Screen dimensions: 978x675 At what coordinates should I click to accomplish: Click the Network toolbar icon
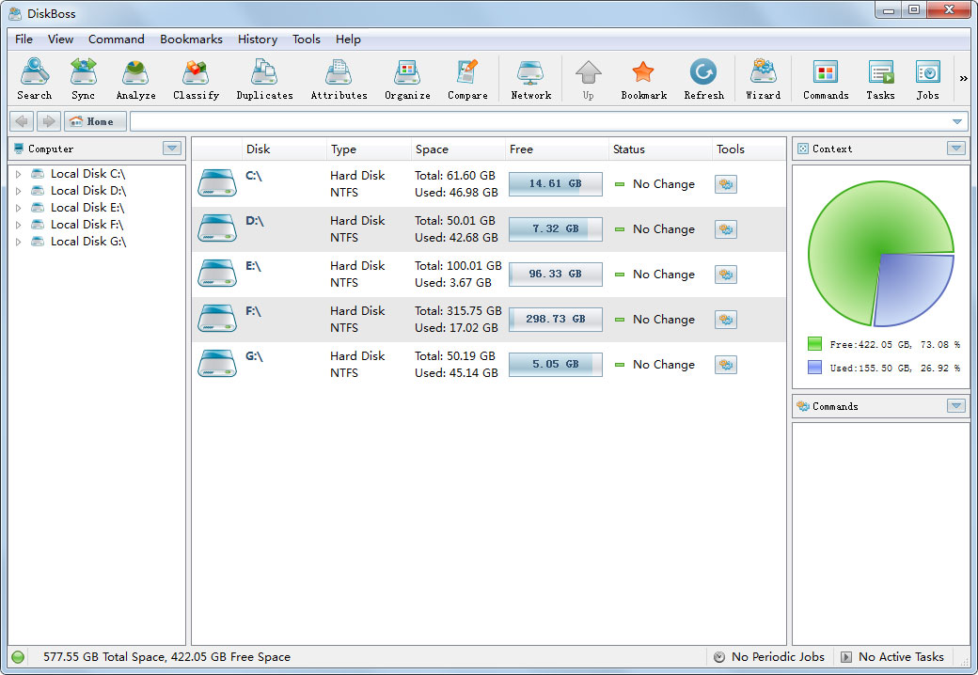click(x=530, y=79)
